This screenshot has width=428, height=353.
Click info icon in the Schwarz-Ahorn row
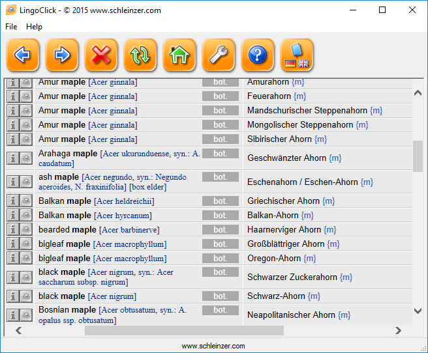click(x=12, y=296)
